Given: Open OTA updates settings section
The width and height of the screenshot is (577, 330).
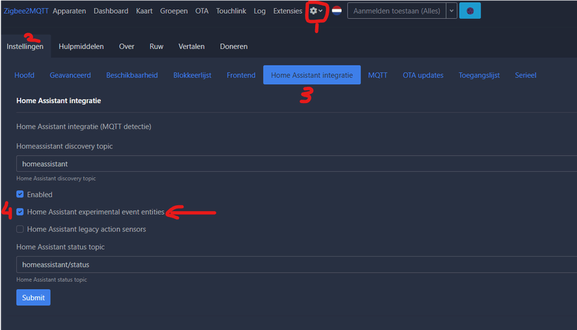Looking at the screenshot, I should tap(423, 75).
